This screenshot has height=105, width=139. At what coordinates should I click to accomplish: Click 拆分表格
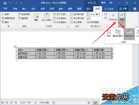(76, 22)
